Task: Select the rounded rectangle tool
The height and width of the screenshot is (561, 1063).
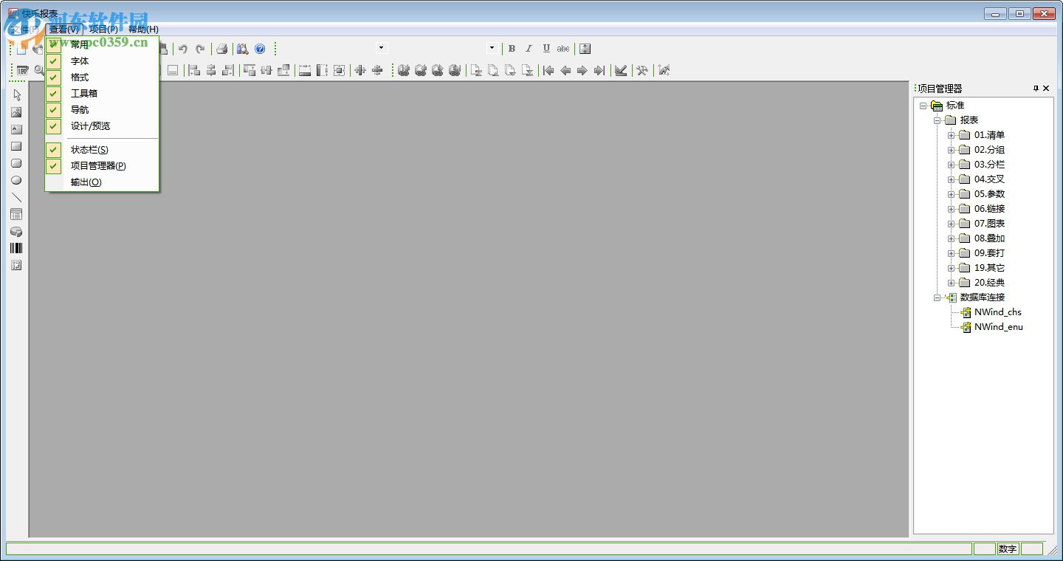Action: point(16,163)
